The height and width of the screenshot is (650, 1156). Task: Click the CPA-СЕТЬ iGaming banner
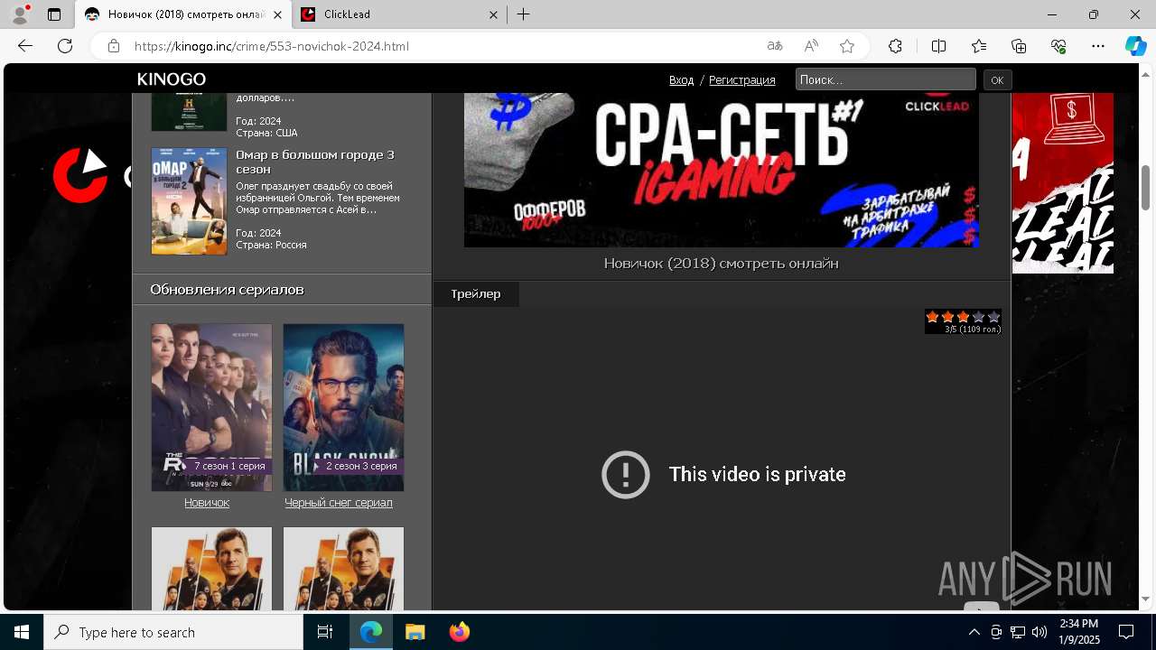point(721,170)
